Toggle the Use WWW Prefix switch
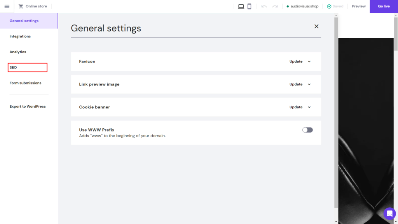This screenshot has width=398, height=224. point(307,130)
